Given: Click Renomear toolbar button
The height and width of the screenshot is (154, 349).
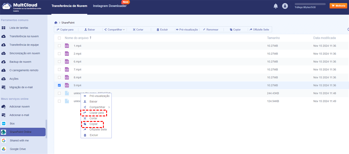Looking at the screenshot, I should (211, 30).
